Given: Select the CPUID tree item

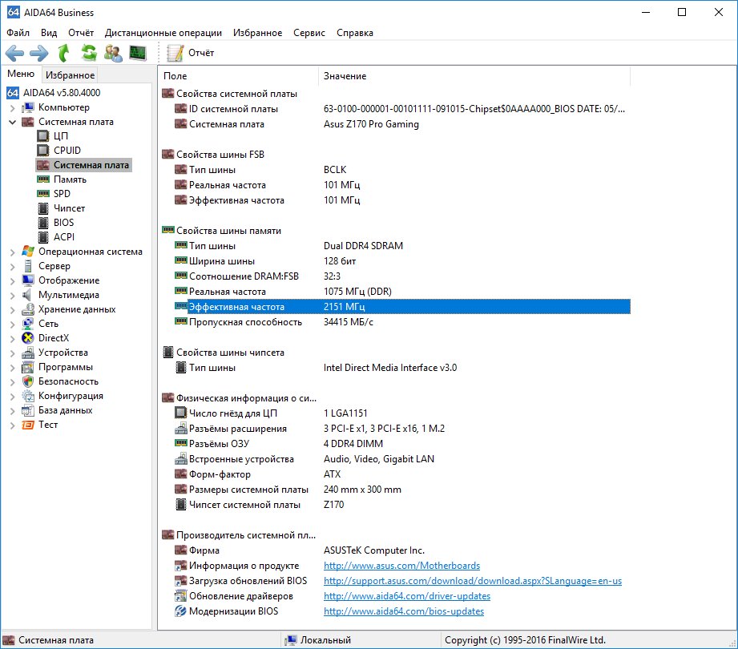Looking at the screenshot, I should [67, 150].
